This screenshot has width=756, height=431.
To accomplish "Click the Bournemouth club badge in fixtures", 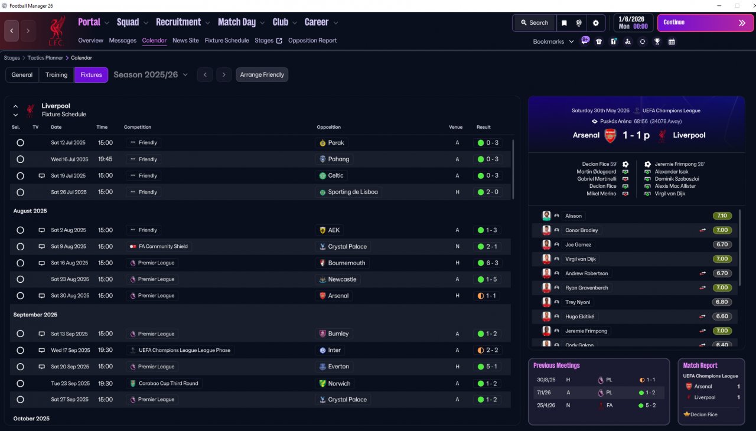I will click(322, 263).
